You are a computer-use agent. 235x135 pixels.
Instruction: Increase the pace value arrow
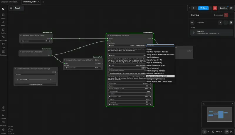tap(150, 86)
